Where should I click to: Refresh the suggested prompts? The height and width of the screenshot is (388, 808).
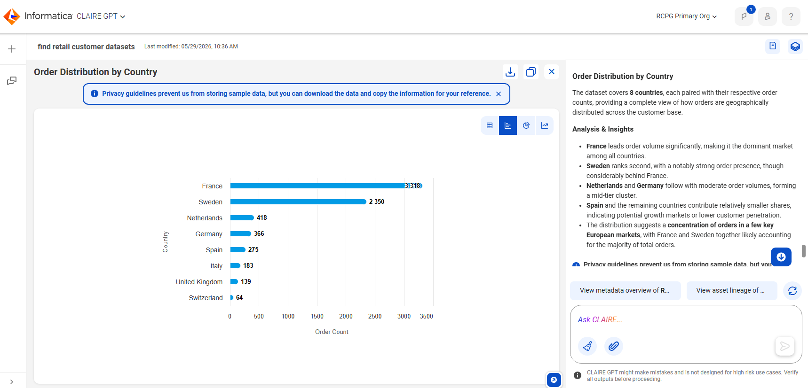[x=792, y=291]
